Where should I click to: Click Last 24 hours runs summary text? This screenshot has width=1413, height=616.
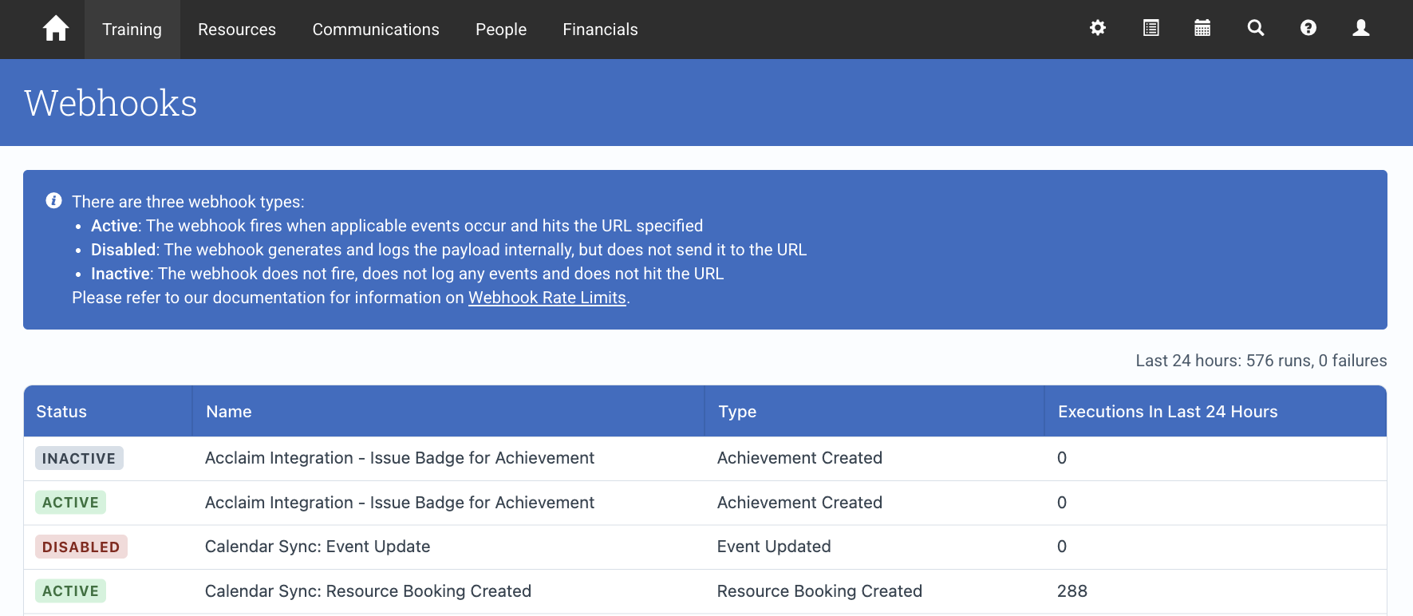[1261, 361]
